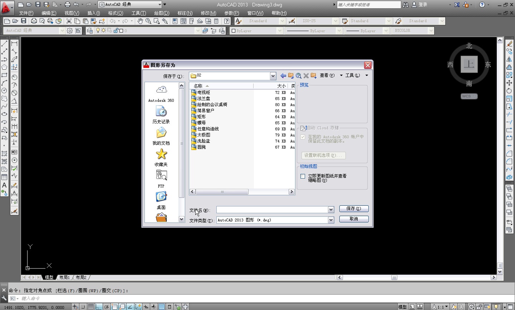Switch to the Layout1 tab

(x=64, y=277)
